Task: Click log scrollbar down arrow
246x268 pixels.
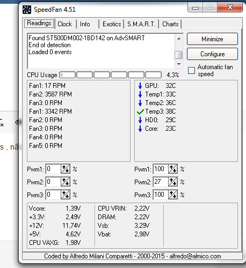Action: (x=179, y=64)
